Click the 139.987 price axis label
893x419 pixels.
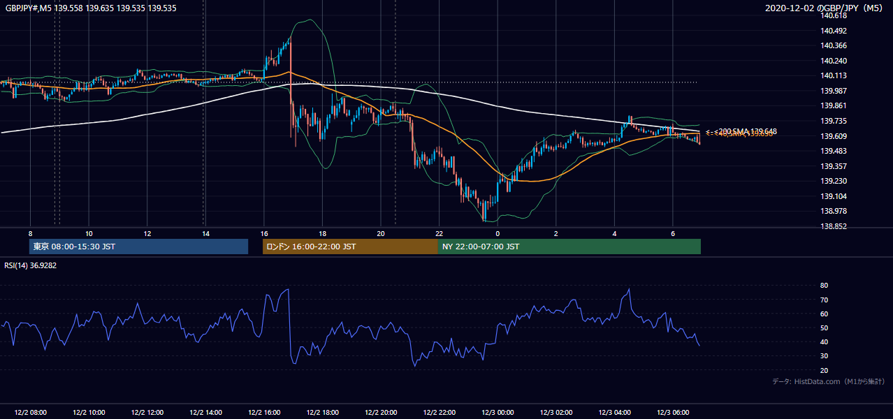[834, 91]
